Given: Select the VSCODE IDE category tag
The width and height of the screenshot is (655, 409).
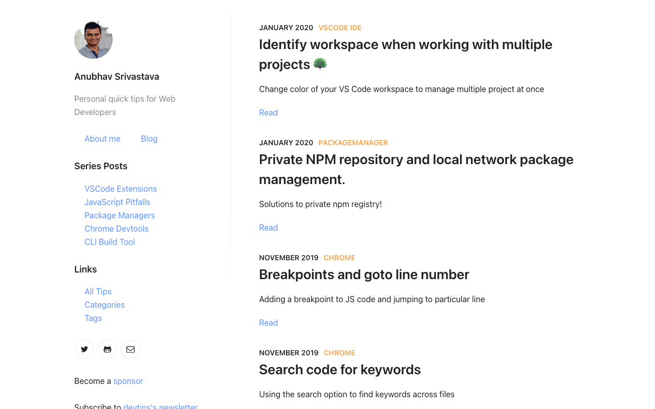Looking at the screenshot, I should click(x=340, y=28).
